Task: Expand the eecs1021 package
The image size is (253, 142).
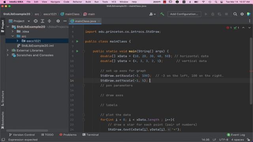Action: pyautogui.click(x=17, y=41)
